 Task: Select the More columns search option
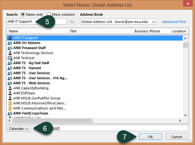click(49, 14)
